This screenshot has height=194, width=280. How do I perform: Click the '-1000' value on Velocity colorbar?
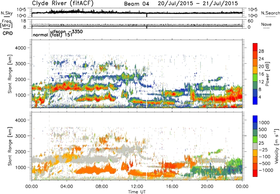tap(266, 170)
